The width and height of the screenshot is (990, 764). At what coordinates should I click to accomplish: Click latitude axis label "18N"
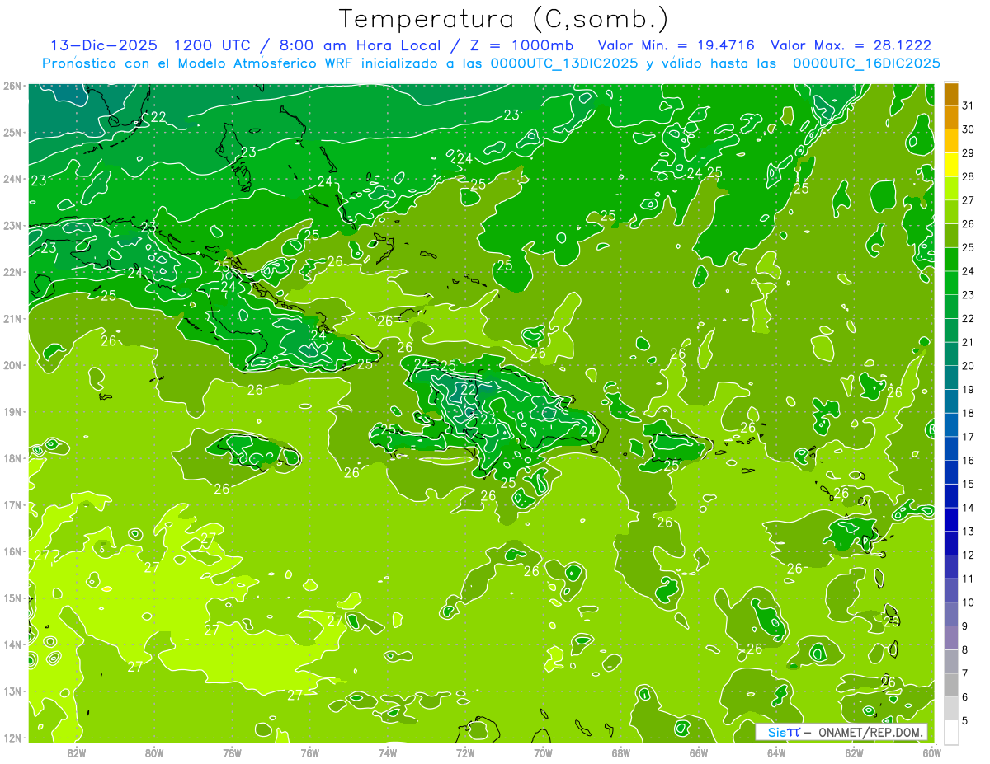pos(12,458)
